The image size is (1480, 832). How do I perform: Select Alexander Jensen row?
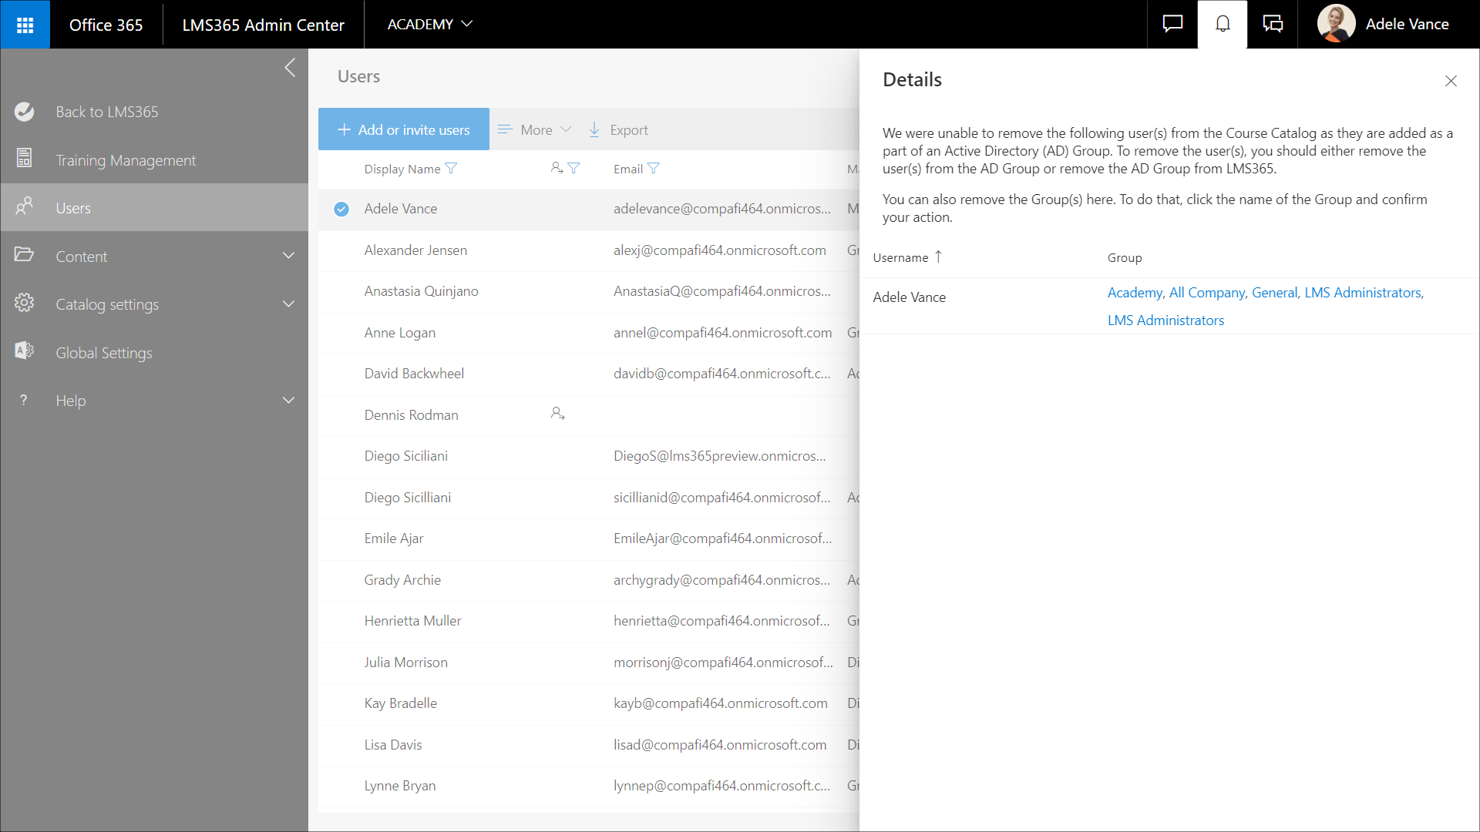click(x=589, y=250)
